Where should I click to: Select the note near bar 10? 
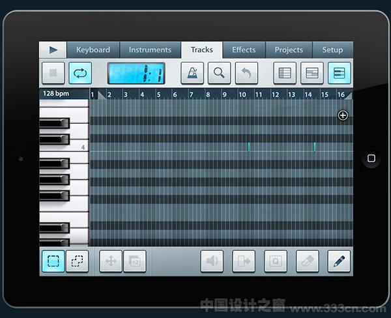[249, 147]
